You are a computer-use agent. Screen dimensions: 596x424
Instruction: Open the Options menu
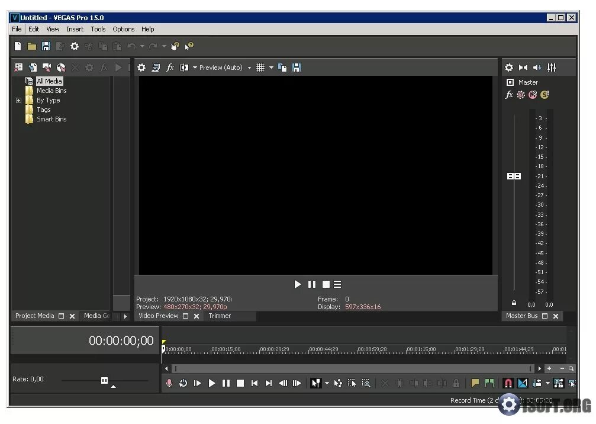pos(124,29)
